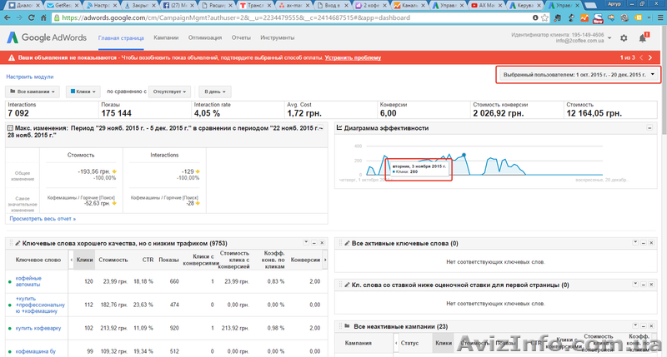Screen dimensions: 667x357
Task: Click the browser back button
Action: coord(8,16)
